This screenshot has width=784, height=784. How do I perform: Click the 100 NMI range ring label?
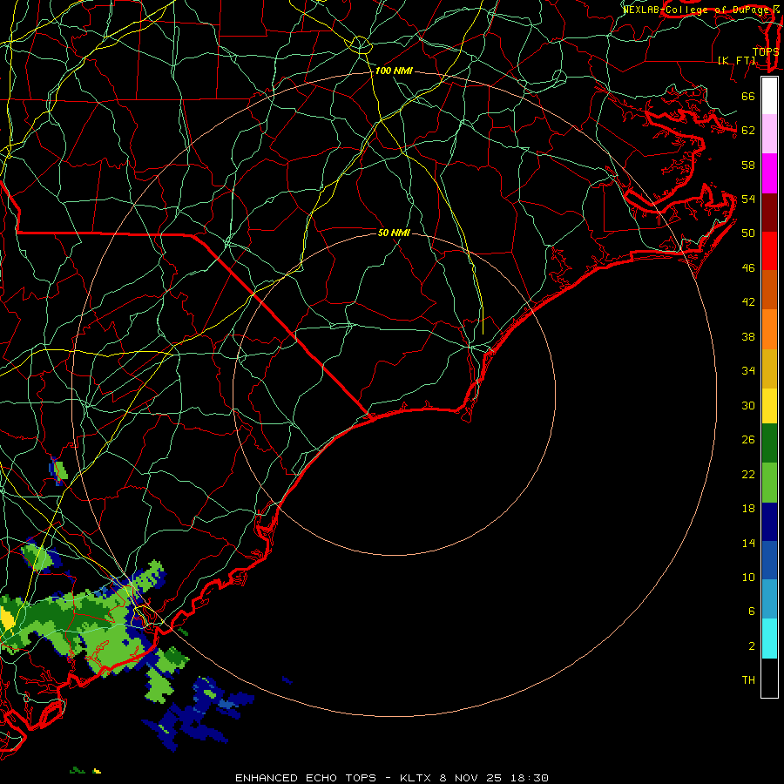(394, 71)
